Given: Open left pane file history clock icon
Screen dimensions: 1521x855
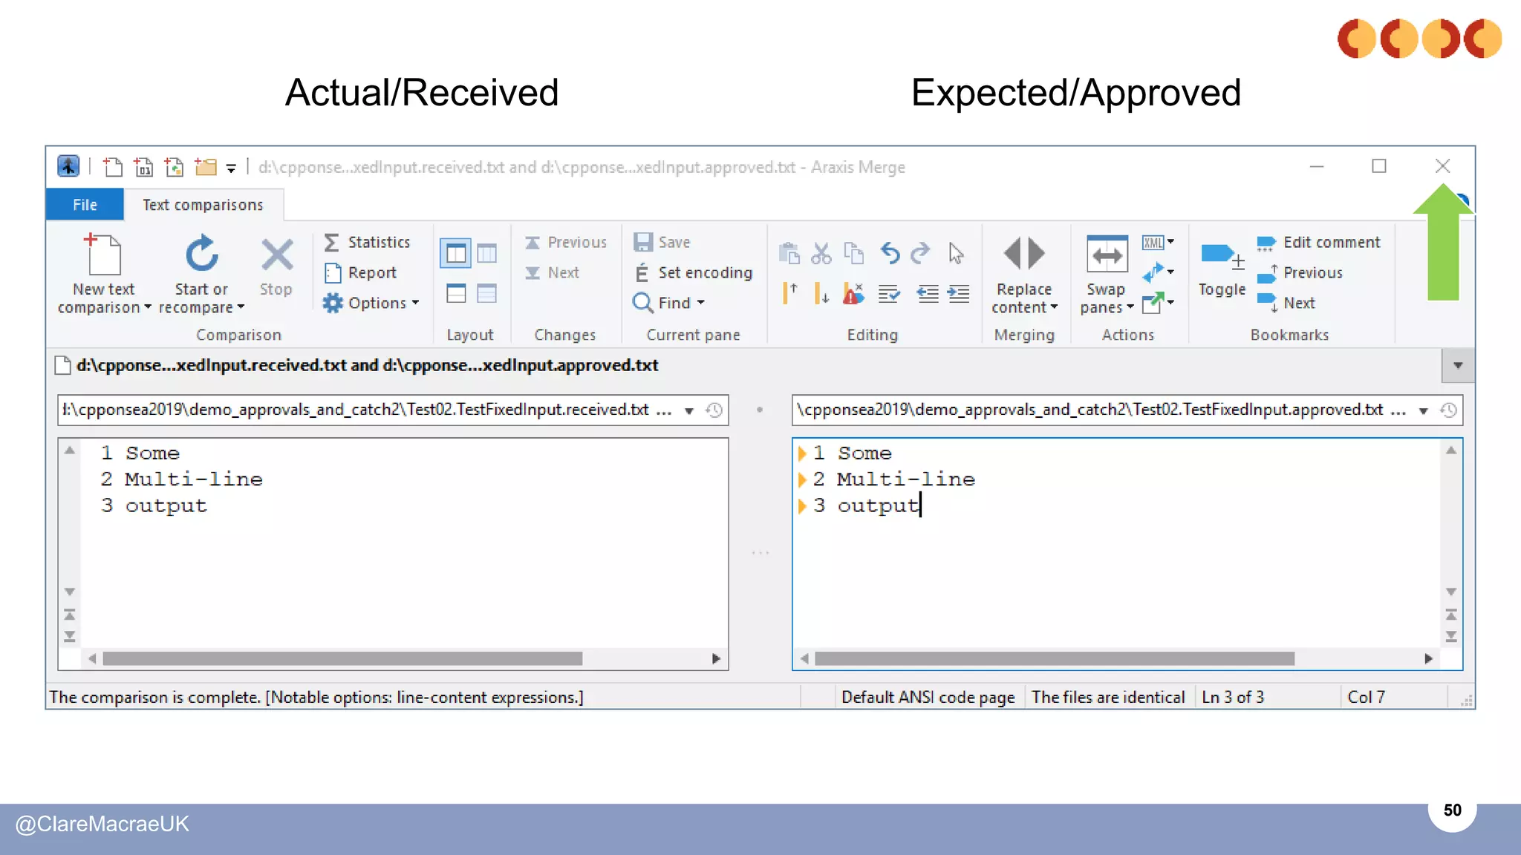Looking at the screenshot, I should tap(714, 410).
